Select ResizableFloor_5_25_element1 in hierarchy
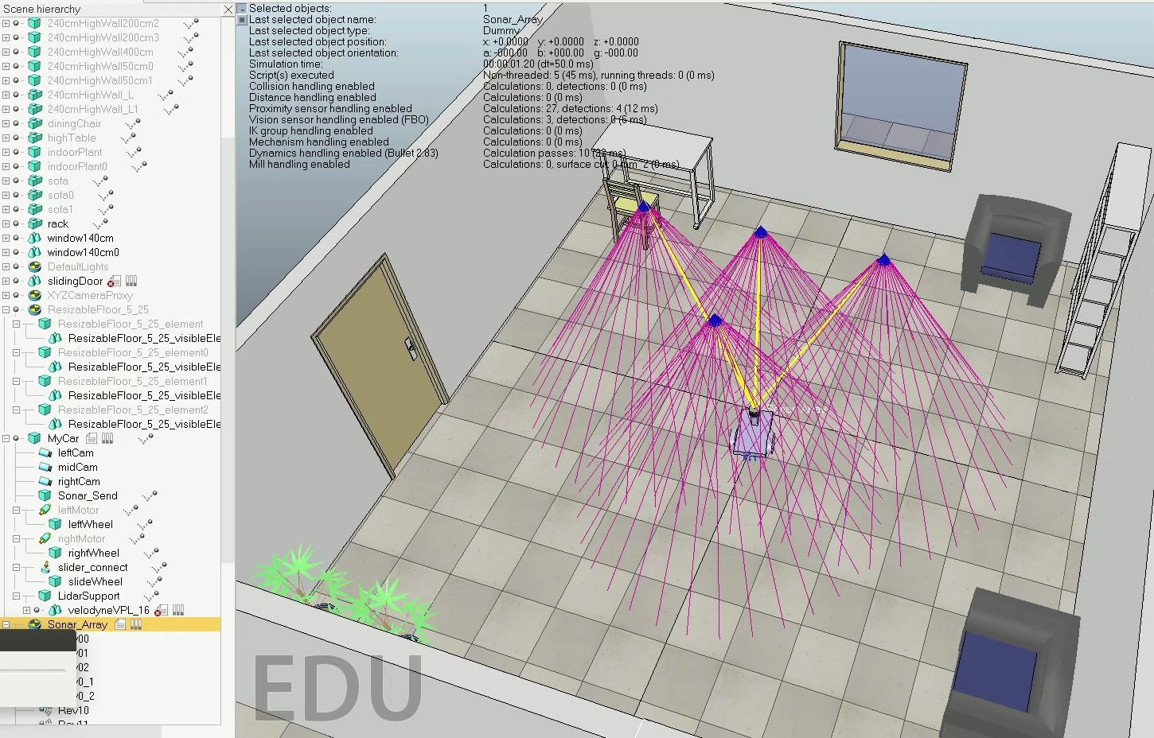Viewport: 1154px width, 738px height. 132,382
